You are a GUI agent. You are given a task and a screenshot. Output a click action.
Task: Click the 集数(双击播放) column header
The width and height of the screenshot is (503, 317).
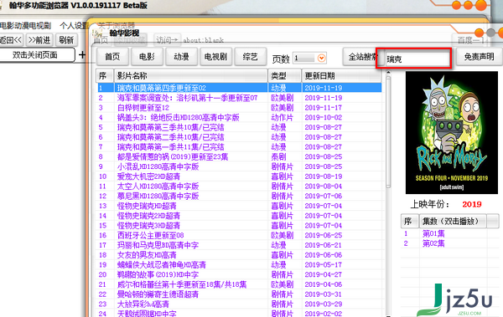click(453, 222)
